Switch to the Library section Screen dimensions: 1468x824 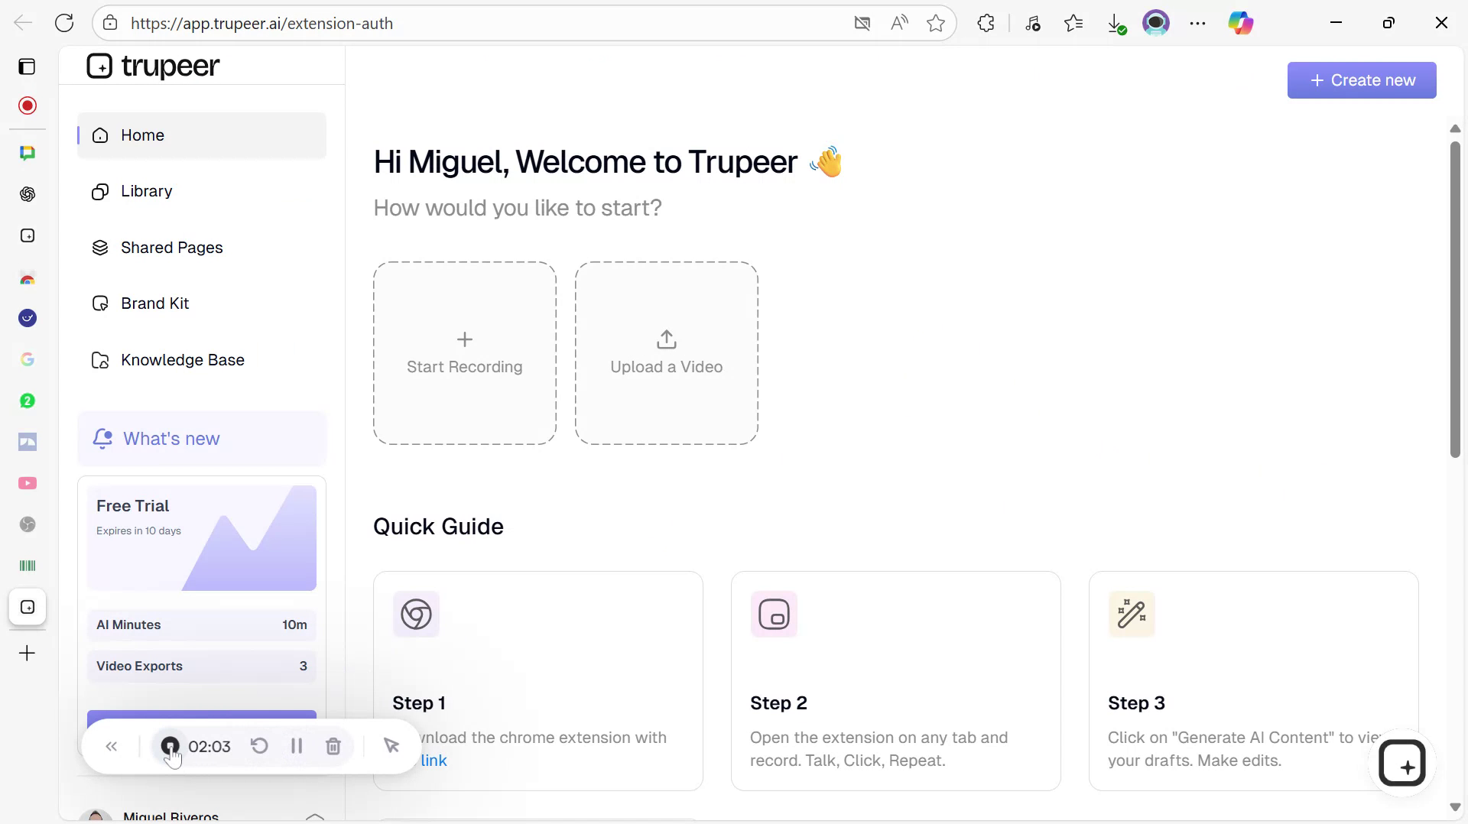tap(146, 191)
